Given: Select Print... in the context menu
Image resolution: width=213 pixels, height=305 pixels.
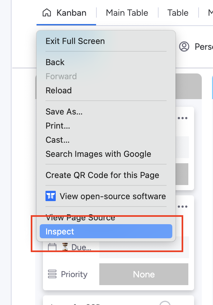Looking at the screenshot, I should [x=58, y=126].
